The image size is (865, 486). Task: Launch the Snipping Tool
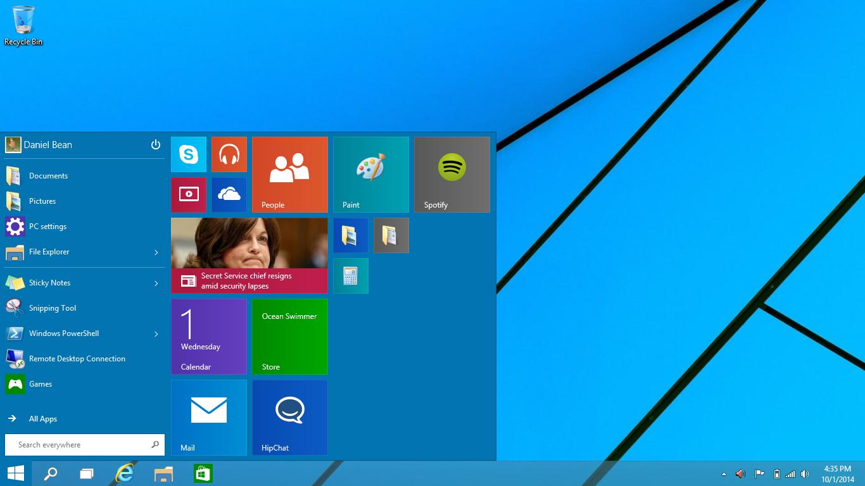point(84,308)
